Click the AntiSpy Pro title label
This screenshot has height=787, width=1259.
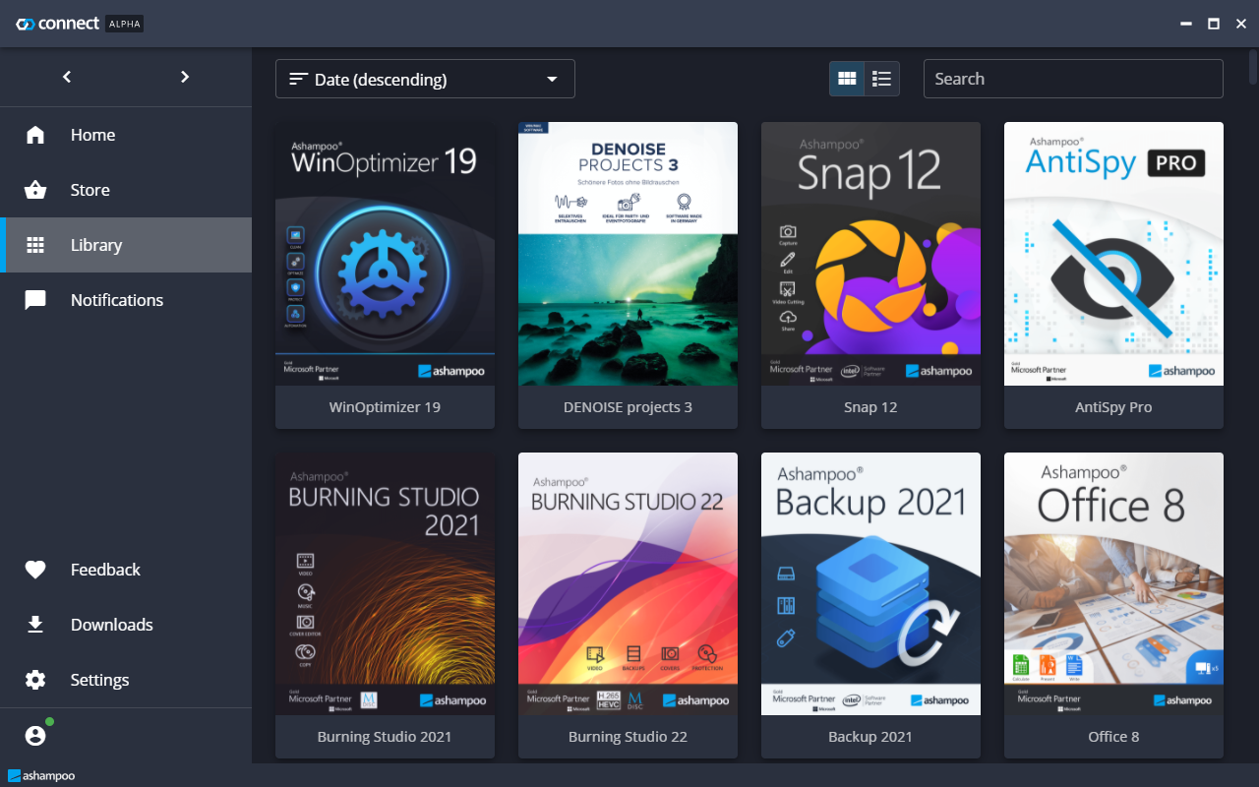(1113, 407)
